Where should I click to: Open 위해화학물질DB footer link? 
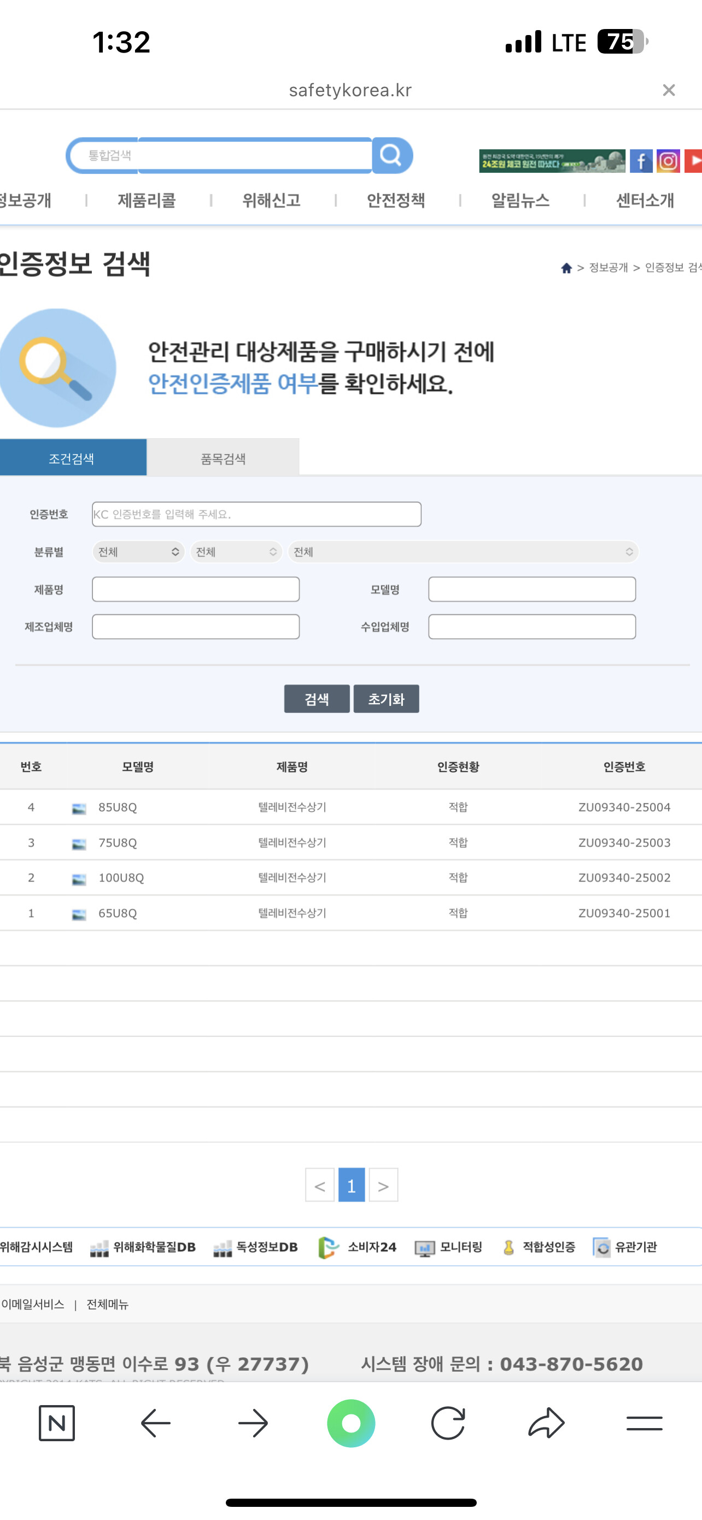pos(143,1247)
